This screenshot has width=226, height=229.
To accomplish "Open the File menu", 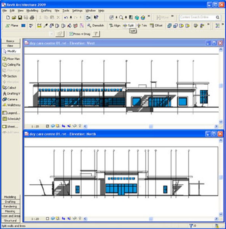I will 5,11.
